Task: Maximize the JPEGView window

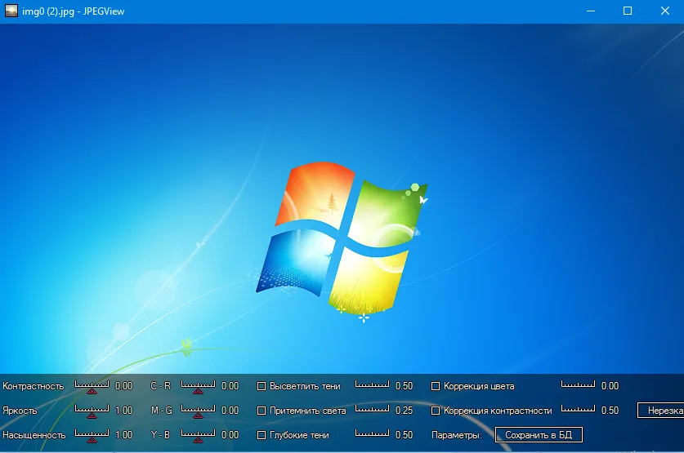Action: [x=628, y=11]
